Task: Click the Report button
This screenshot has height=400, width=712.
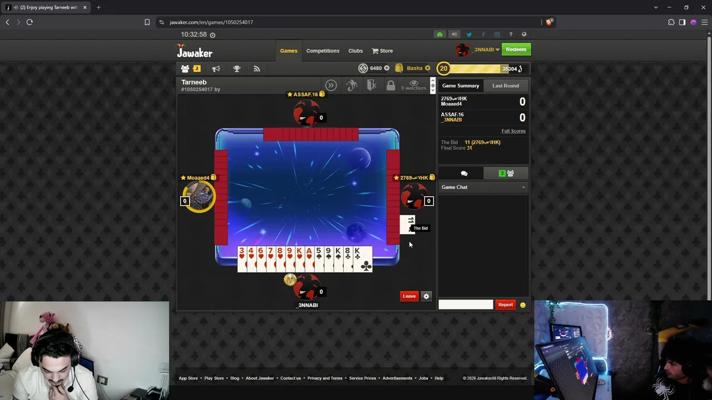Action: pyautogui.click(x=506, y=304)
